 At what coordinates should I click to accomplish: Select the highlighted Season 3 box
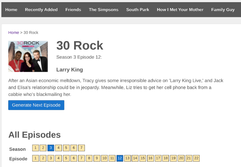pos(51,148)
